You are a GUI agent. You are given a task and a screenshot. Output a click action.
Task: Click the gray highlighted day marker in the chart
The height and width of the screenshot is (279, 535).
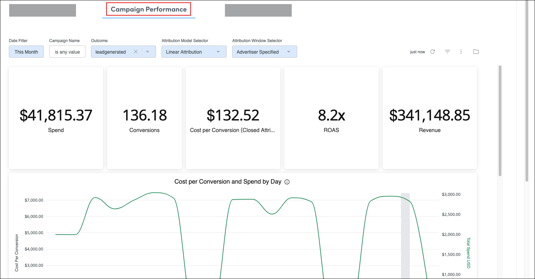tap(405, 236)
